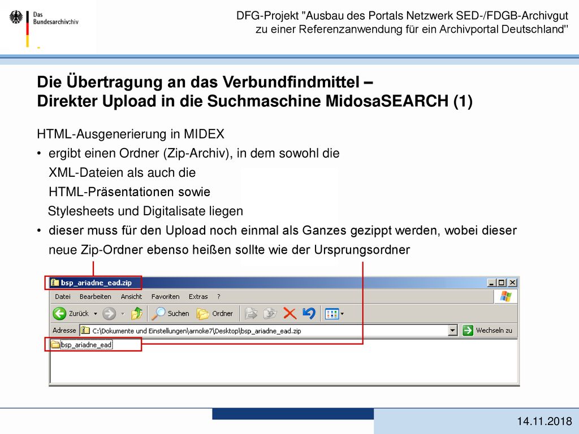Maximize the bsp_ariadne_ead.zip window
This screenshot has height=434, width=579.
(501, 283)
